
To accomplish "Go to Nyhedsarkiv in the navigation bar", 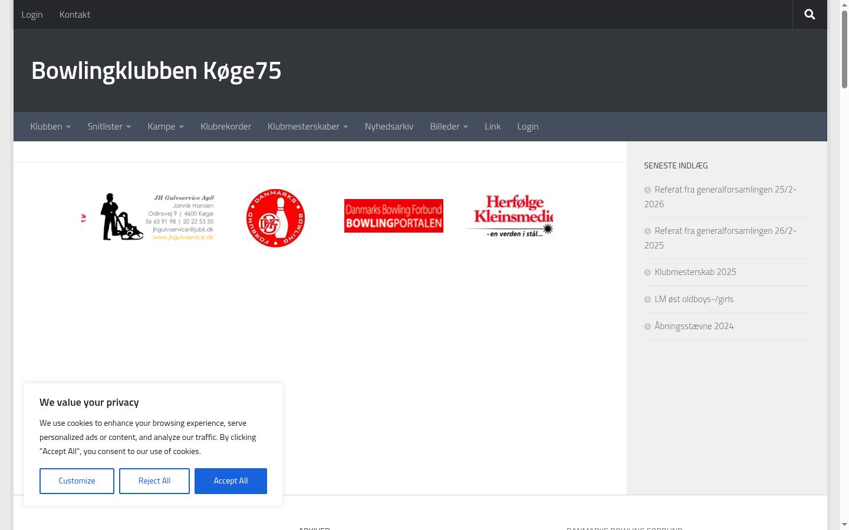I will 389,127.
